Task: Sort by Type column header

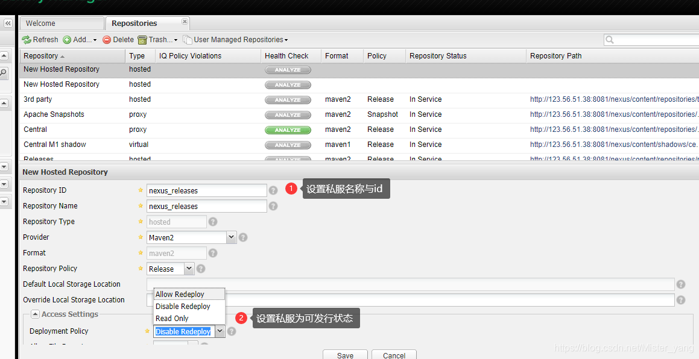Action: (141, 55)
